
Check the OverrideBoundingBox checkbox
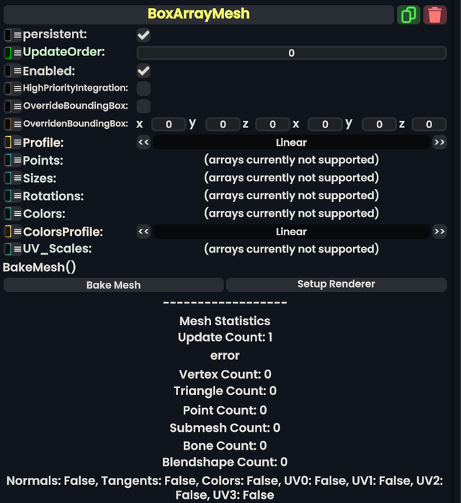pyautogui.click(x=144, y=107)
